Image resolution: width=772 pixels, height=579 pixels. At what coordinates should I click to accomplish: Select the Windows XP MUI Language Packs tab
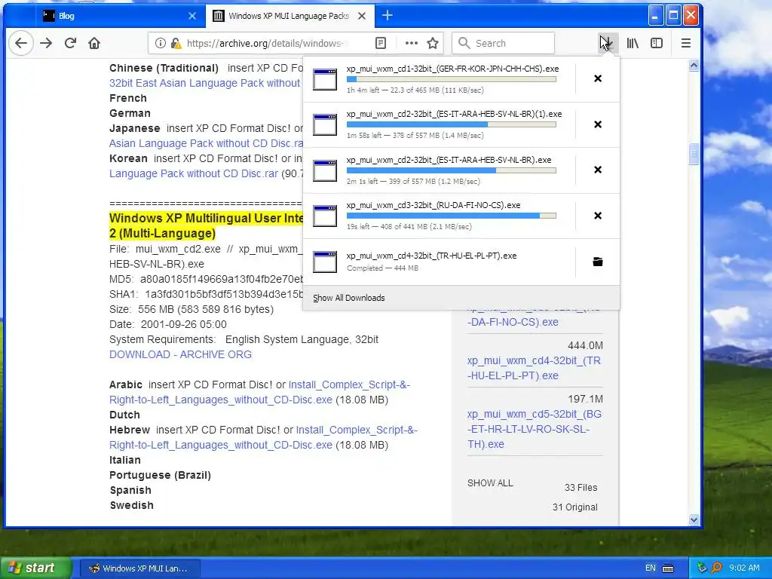click(x=289, y=16)
